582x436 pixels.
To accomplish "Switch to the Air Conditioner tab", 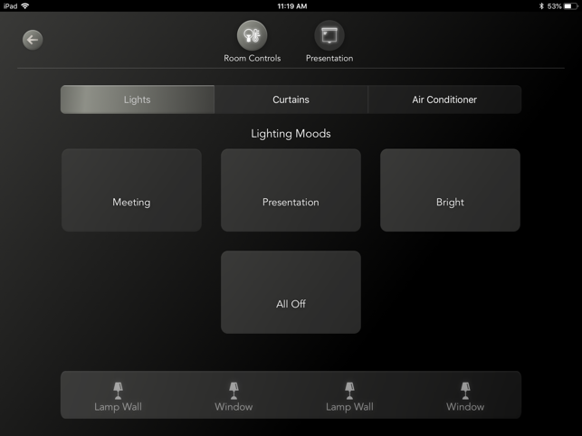I will click(x=444, y=100).
